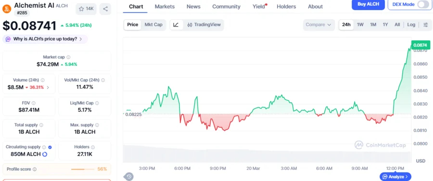Open Holders info icon

click(93, 147)
